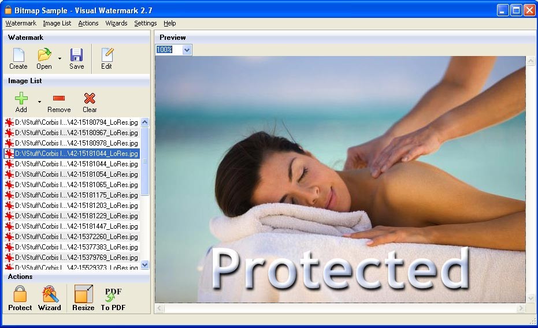Open the Wizards menu

click(116, 23)
